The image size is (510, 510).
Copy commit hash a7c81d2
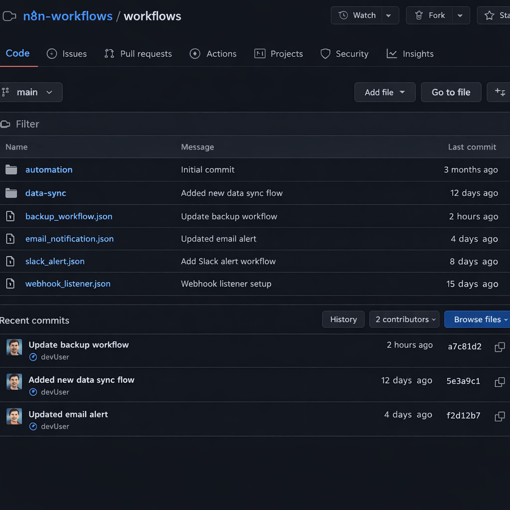click(x=500, y=347)
